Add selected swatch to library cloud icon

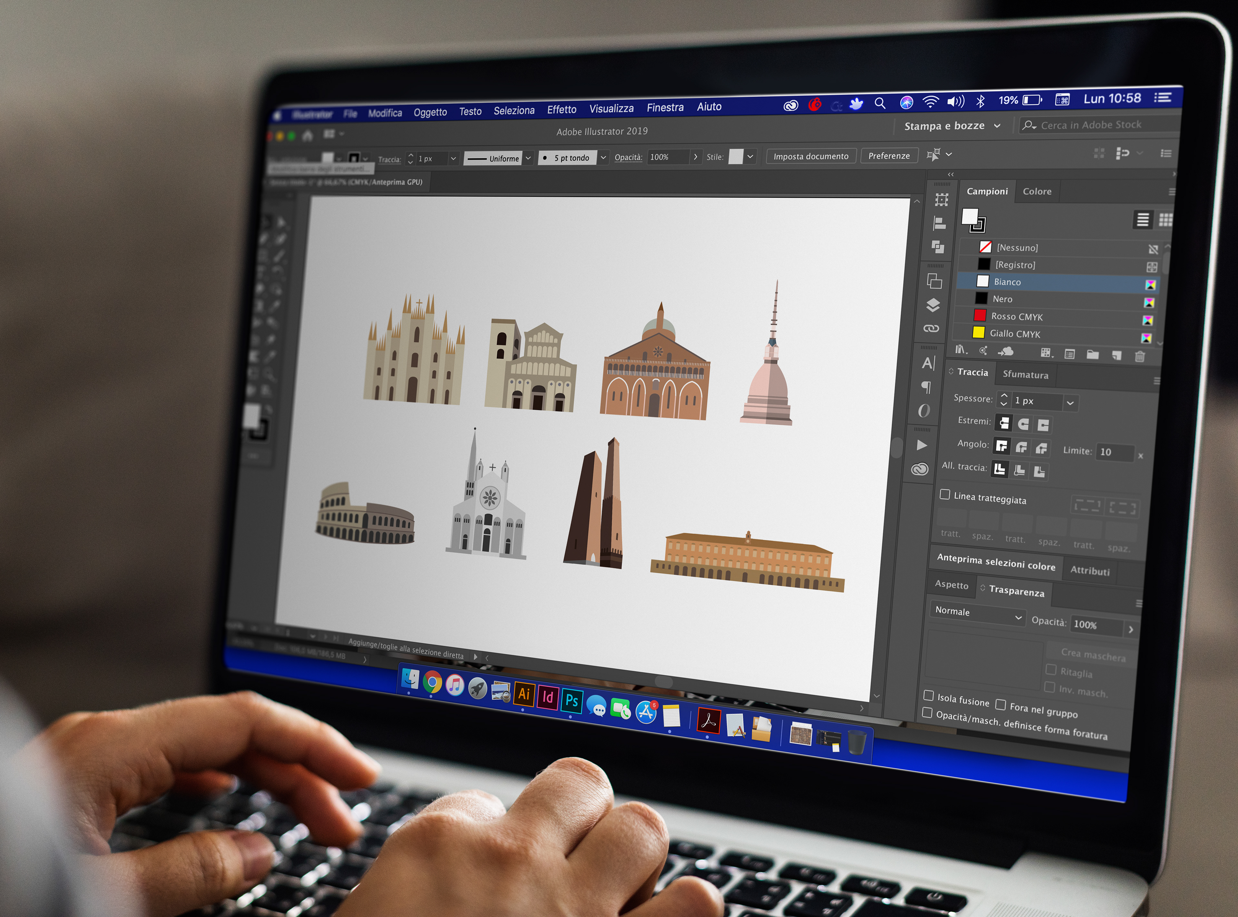tap(1005, 351)
